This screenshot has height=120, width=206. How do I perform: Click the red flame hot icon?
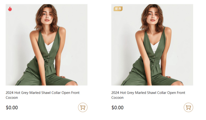(10, 9)
